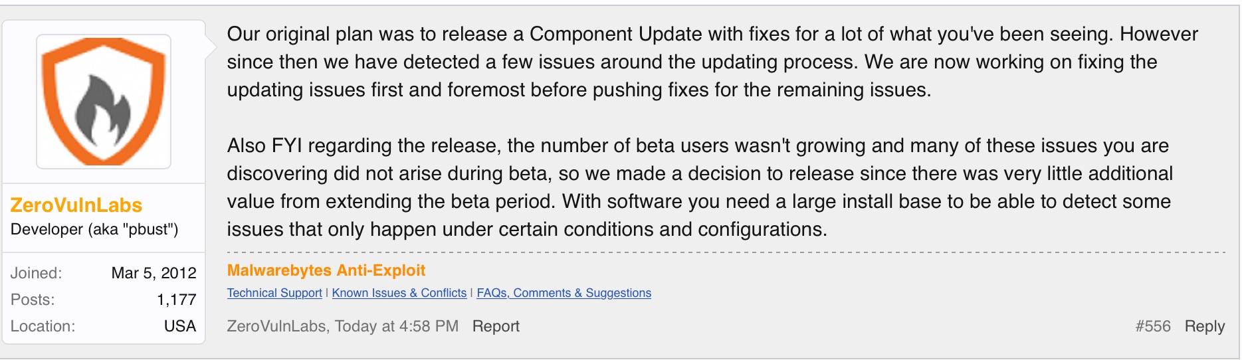Reply to this post
Image resolution: width=1242 pixels, height=360 pixels.
[1204, 326]
